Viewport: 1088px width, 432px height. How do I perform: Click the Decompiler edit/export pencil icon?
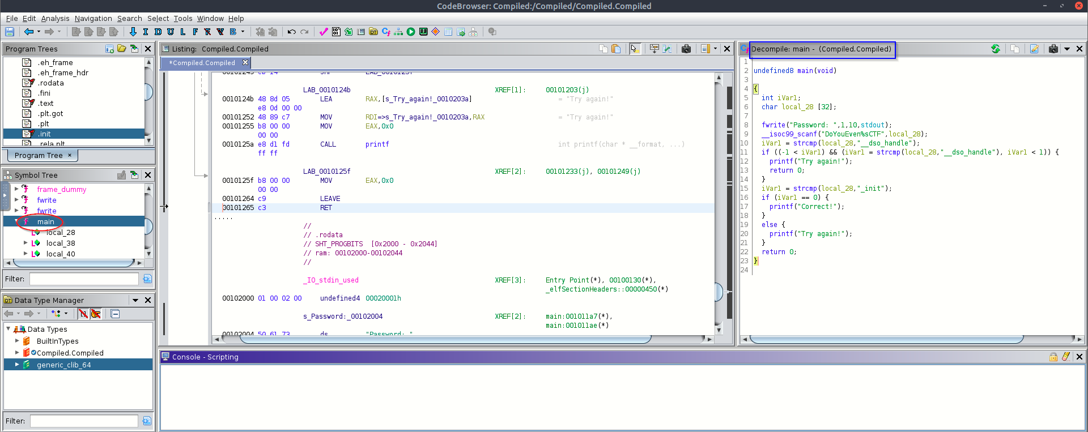tap(1034, 49)
